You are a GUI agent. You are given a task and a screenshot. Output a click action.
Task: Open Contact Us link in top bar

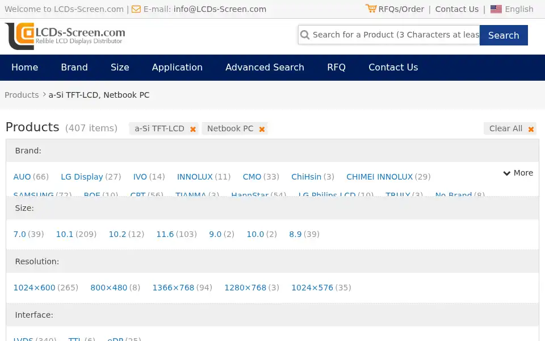(456, 9)
